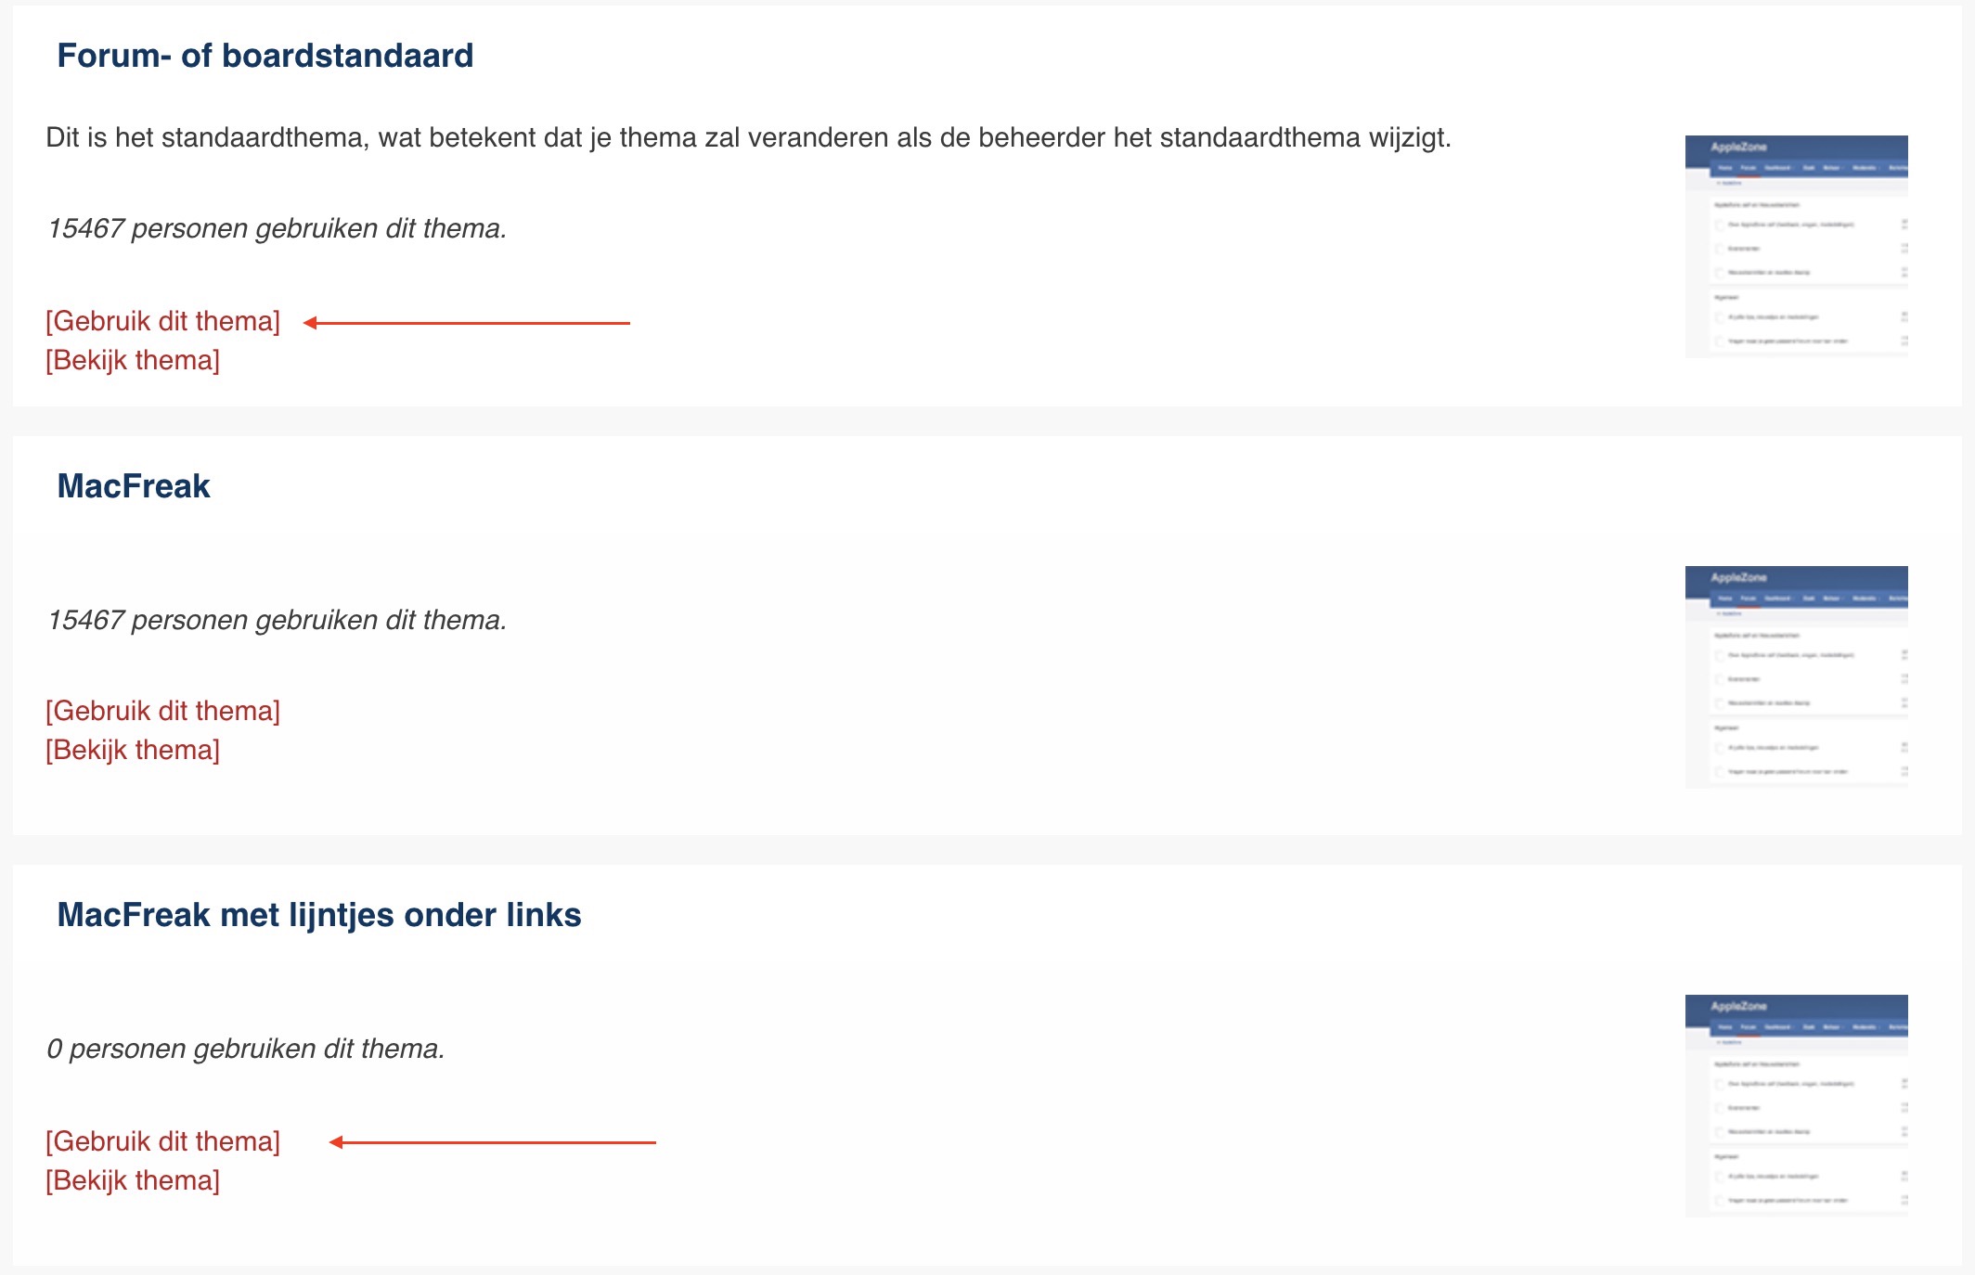Click user count text under the MacFreak heading
The image size is (1975, 1275).
click(x=277, y=620)
